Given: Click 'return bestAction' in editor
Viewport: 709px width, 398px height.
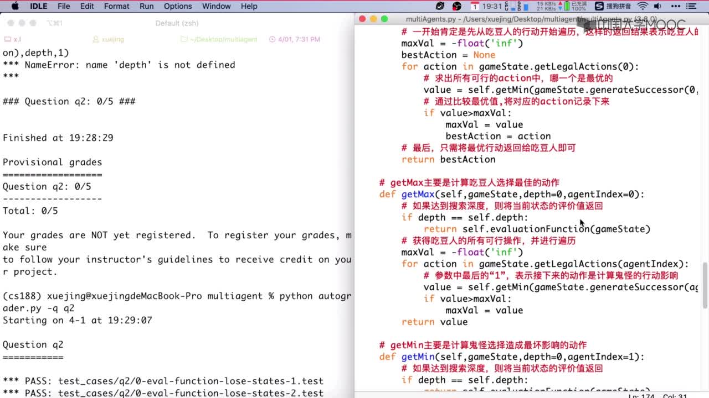Looking at the screenshot, I should (x=449, y=159).
